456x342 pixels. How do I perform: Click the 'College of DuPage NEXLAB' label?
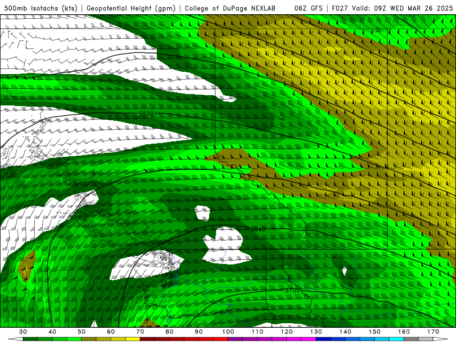[230, 8]
